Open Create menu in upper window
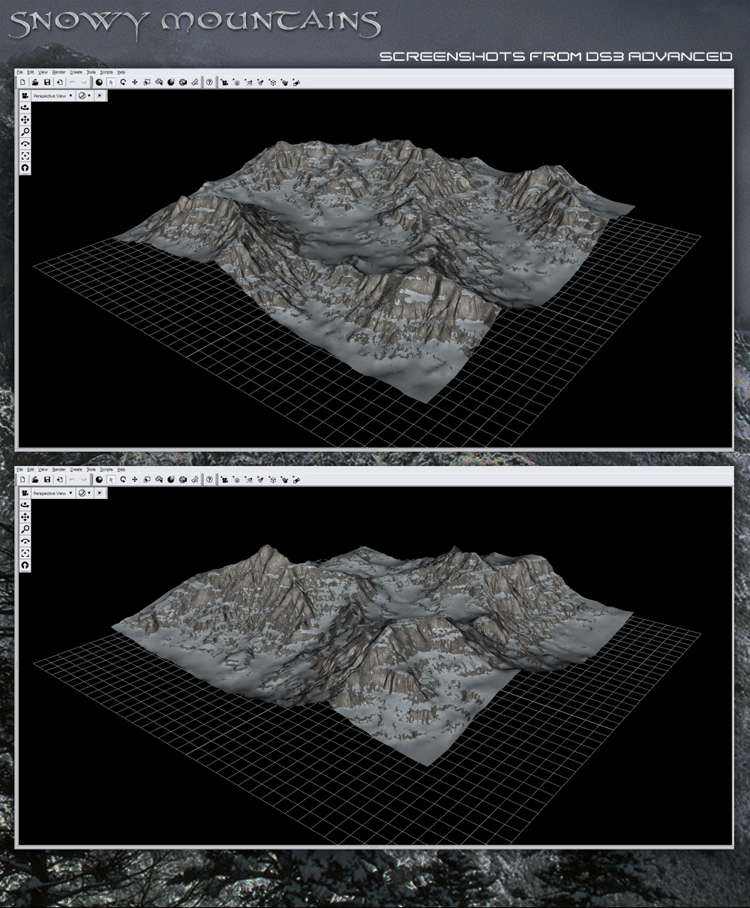 (76, 72)
